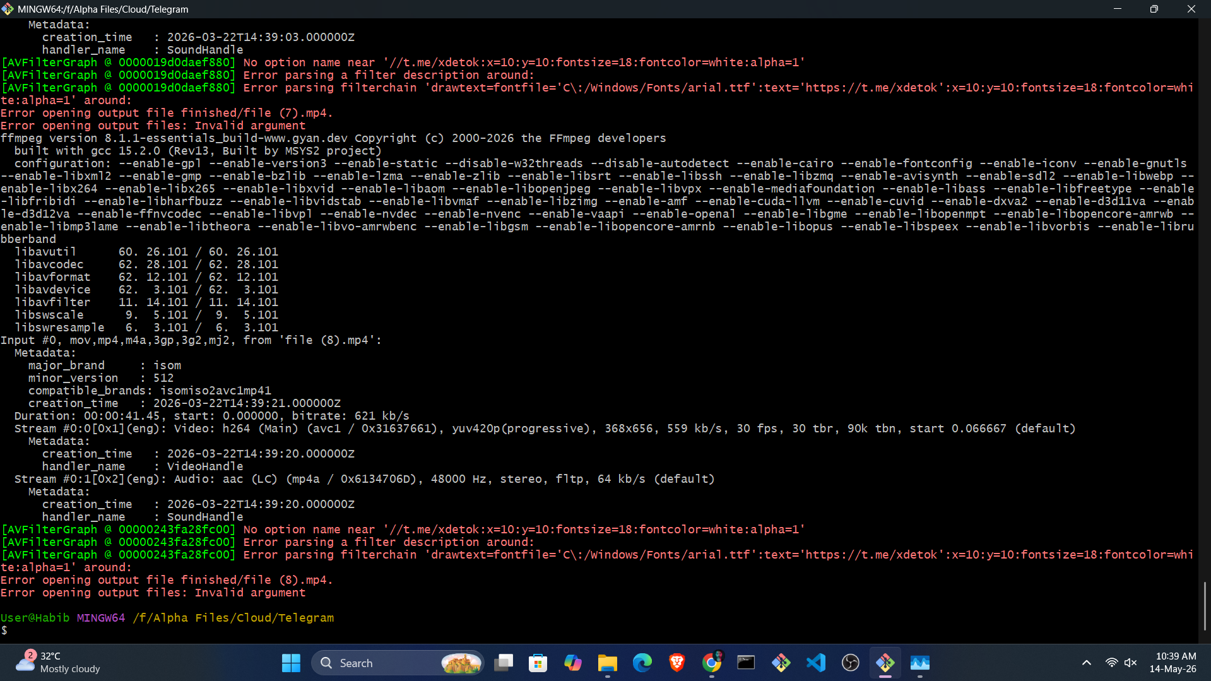The image size is (1211, 681).
Task: Switch to Google Chrome in the taskbar
Action: 712,663
